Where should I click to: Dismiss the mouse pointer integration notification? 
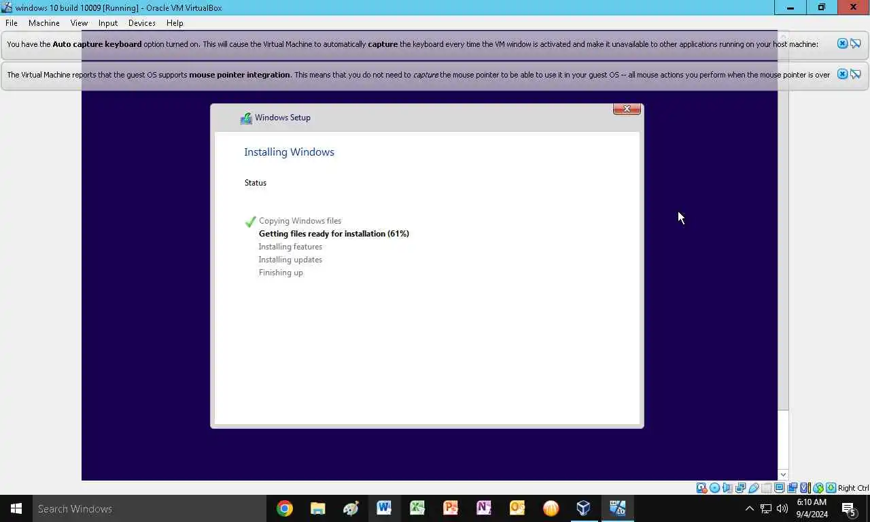click(x=842, y=74)
